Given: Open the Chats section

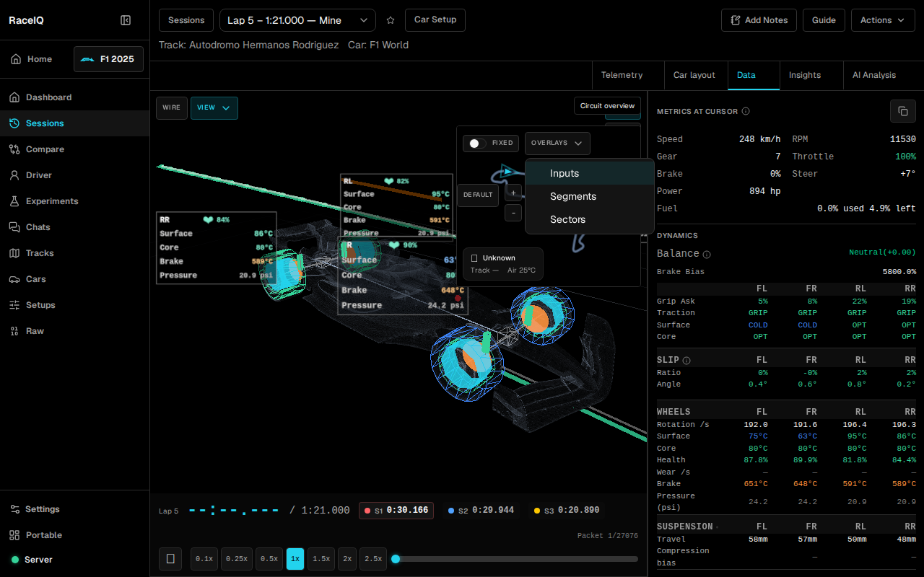Looking at the screenshot, I should click(75, 227).
